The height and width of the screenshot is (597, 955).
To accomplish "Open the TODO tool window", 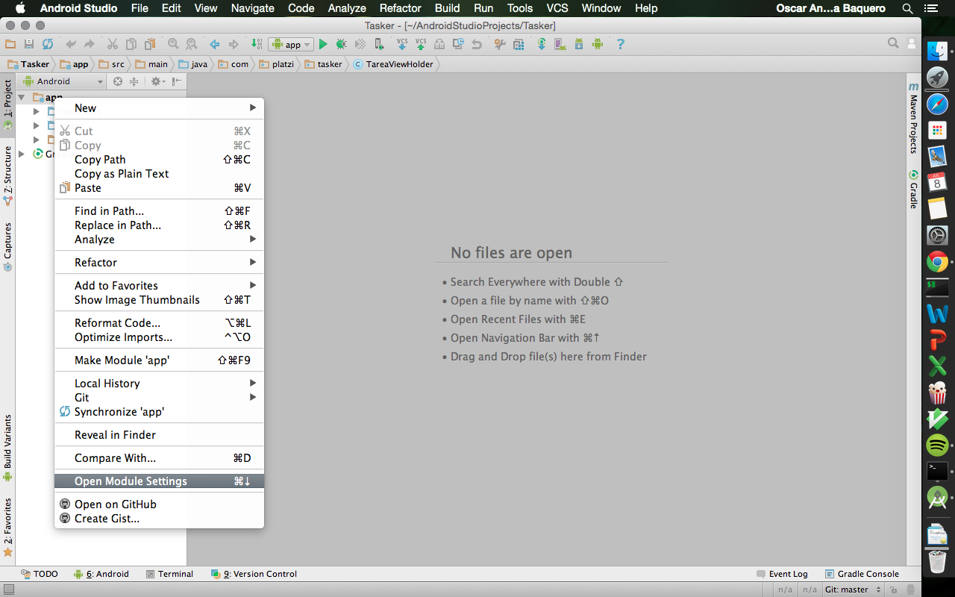I will 40,574.
